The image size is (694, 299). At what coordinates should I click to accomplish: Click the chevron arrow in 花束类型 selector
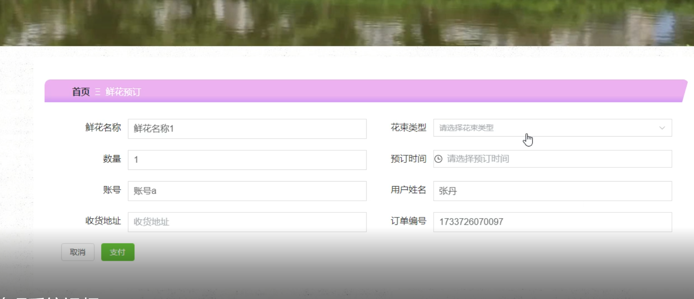click(662, 128)
